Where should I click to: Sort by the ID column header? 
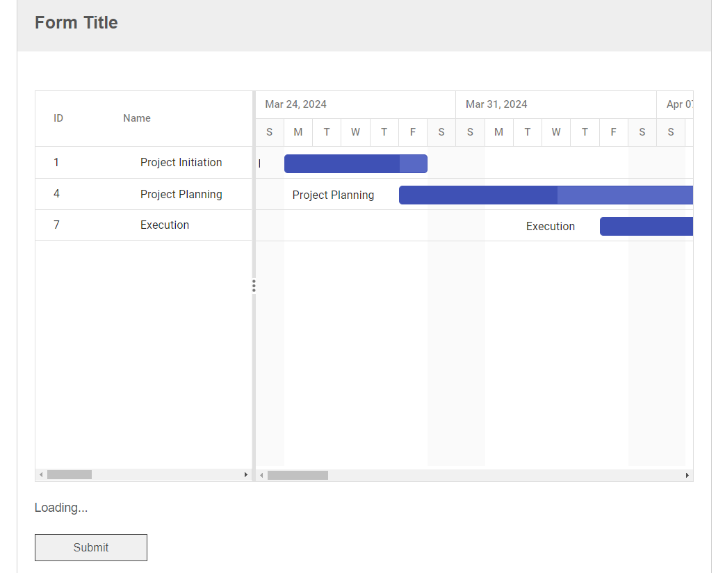pyautogui.click(x=58, y=118)
